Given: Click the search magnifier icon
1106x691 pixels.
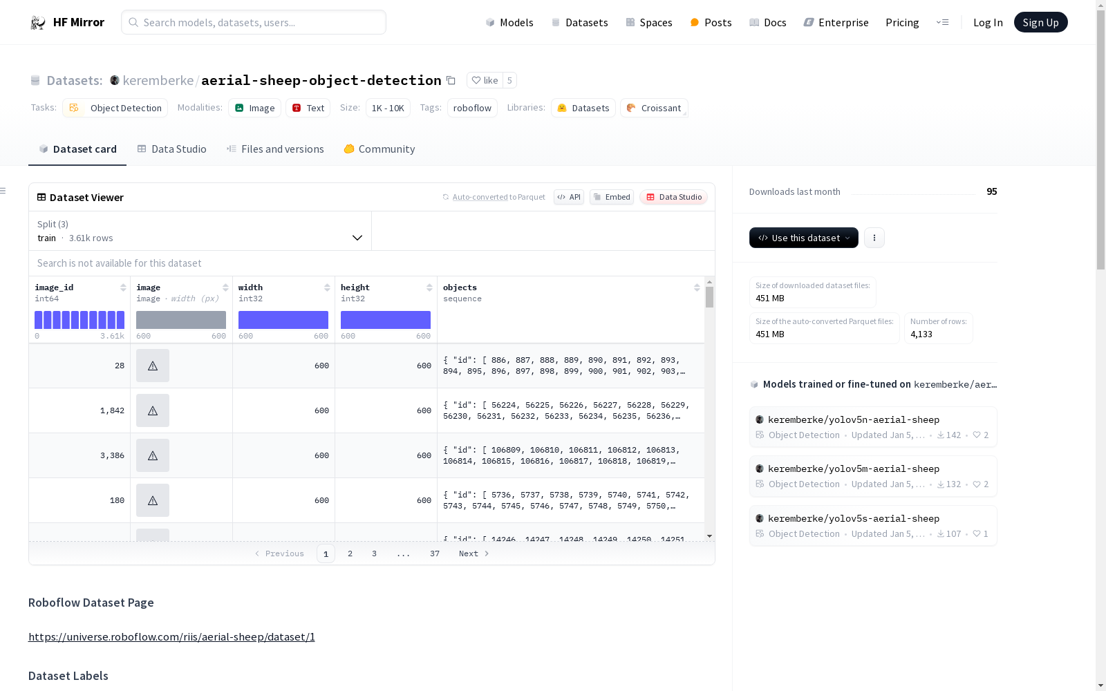Looking at the screenshot, I should click(x=133, y=22).
